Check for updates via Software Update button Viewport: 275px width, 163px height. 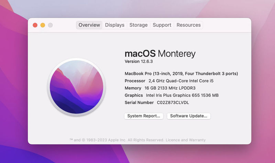click(x=189, y=116)
